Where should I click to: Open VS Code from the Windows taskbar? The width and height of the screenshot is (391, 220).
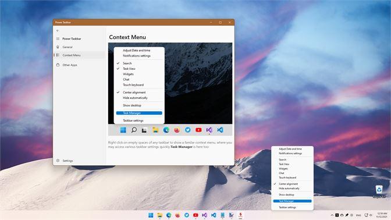[x=214, y=215]
